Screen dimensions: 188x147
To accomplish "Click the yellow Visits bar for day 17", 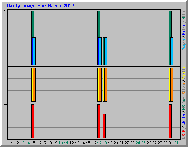I will (98, 85).
